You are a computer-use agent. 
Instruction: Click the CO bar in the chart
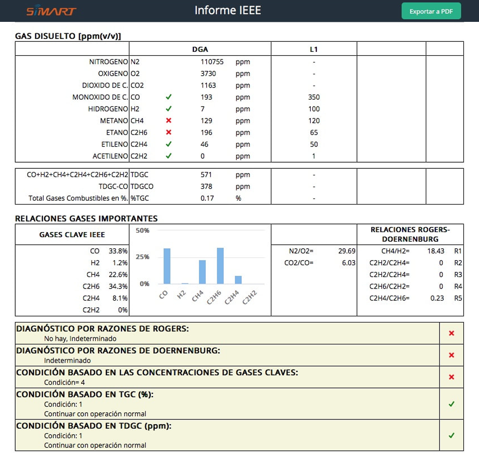click(167, 266)
